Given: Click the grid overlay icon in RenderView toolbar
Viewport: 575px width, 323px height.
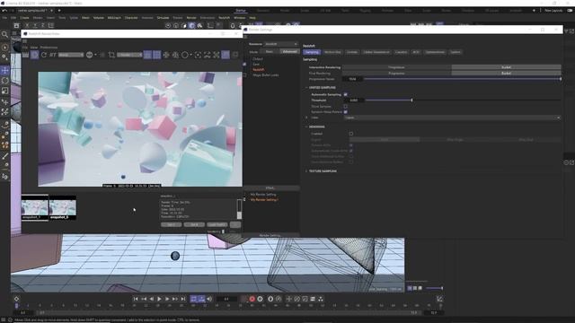Looking at the screenshot, I should tap(156, 55).
